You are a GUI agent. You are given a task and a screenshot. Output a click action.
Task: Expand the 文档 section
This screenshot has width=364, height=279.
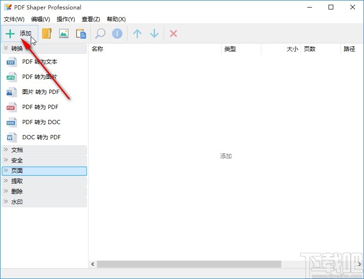click(44, 150)
